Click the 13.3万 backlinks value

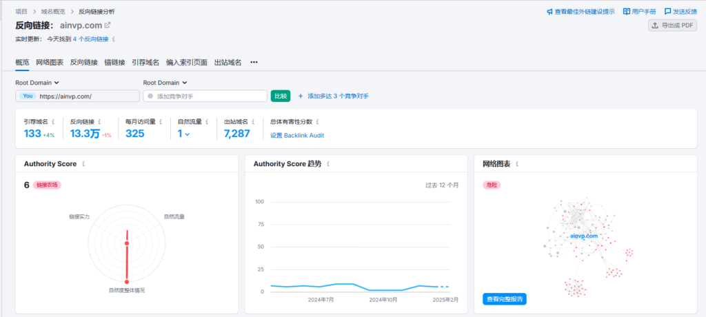click(85, 133)
